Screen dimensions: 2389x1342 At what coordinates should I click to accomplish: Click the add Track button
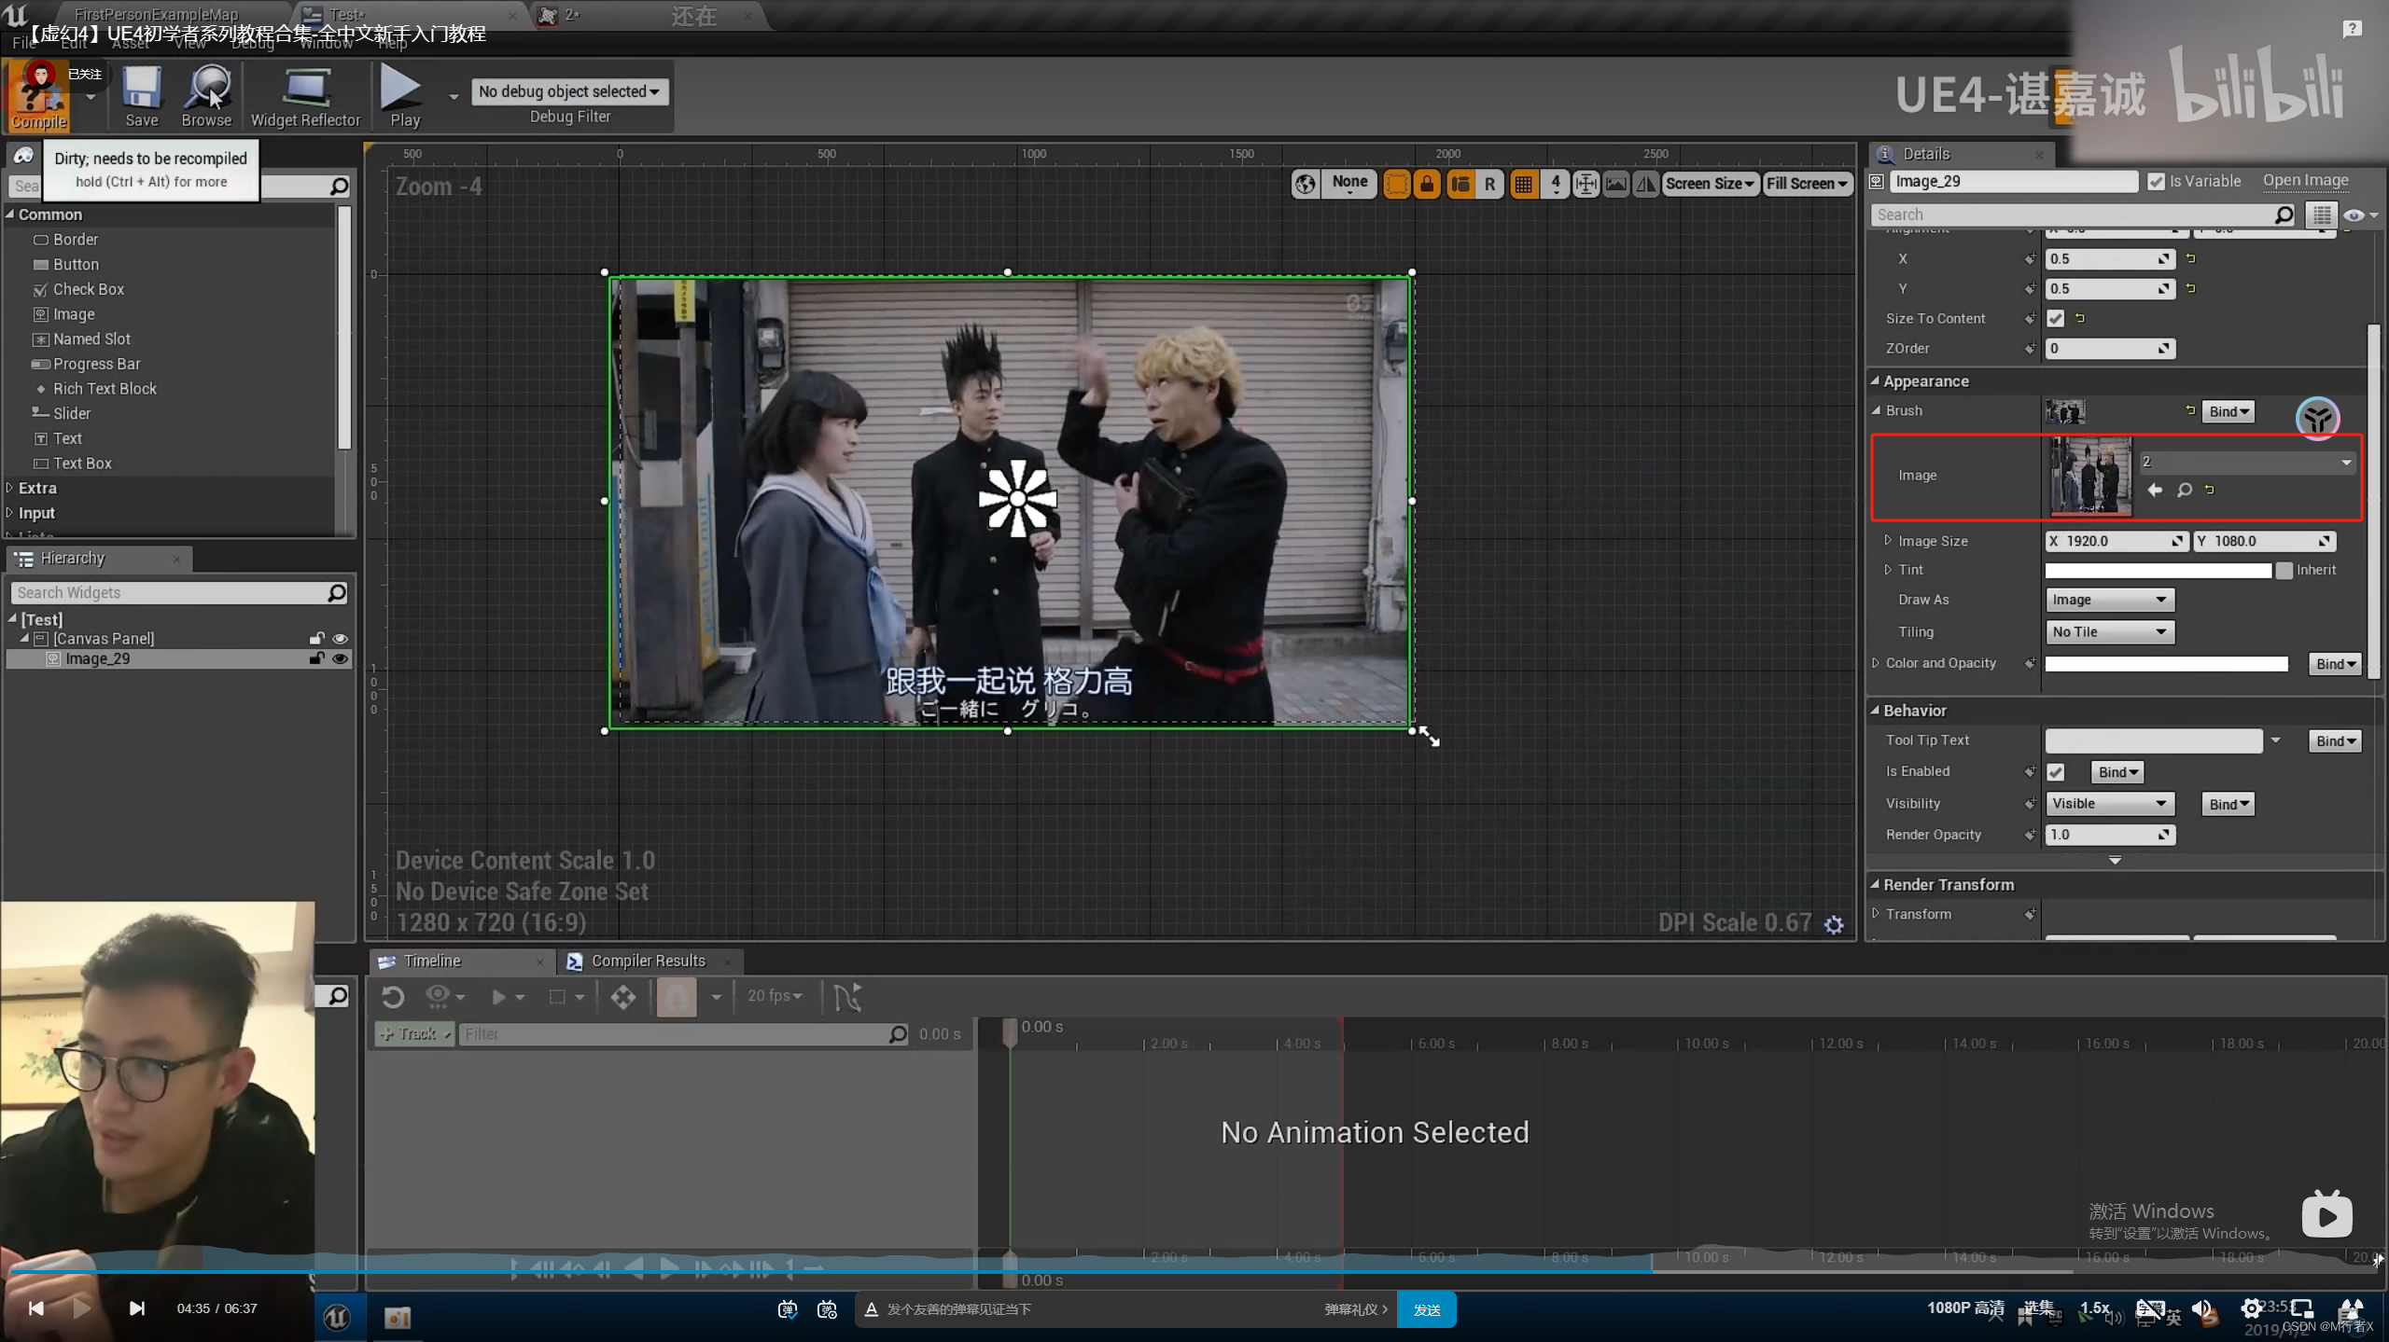click(414, 1034)
